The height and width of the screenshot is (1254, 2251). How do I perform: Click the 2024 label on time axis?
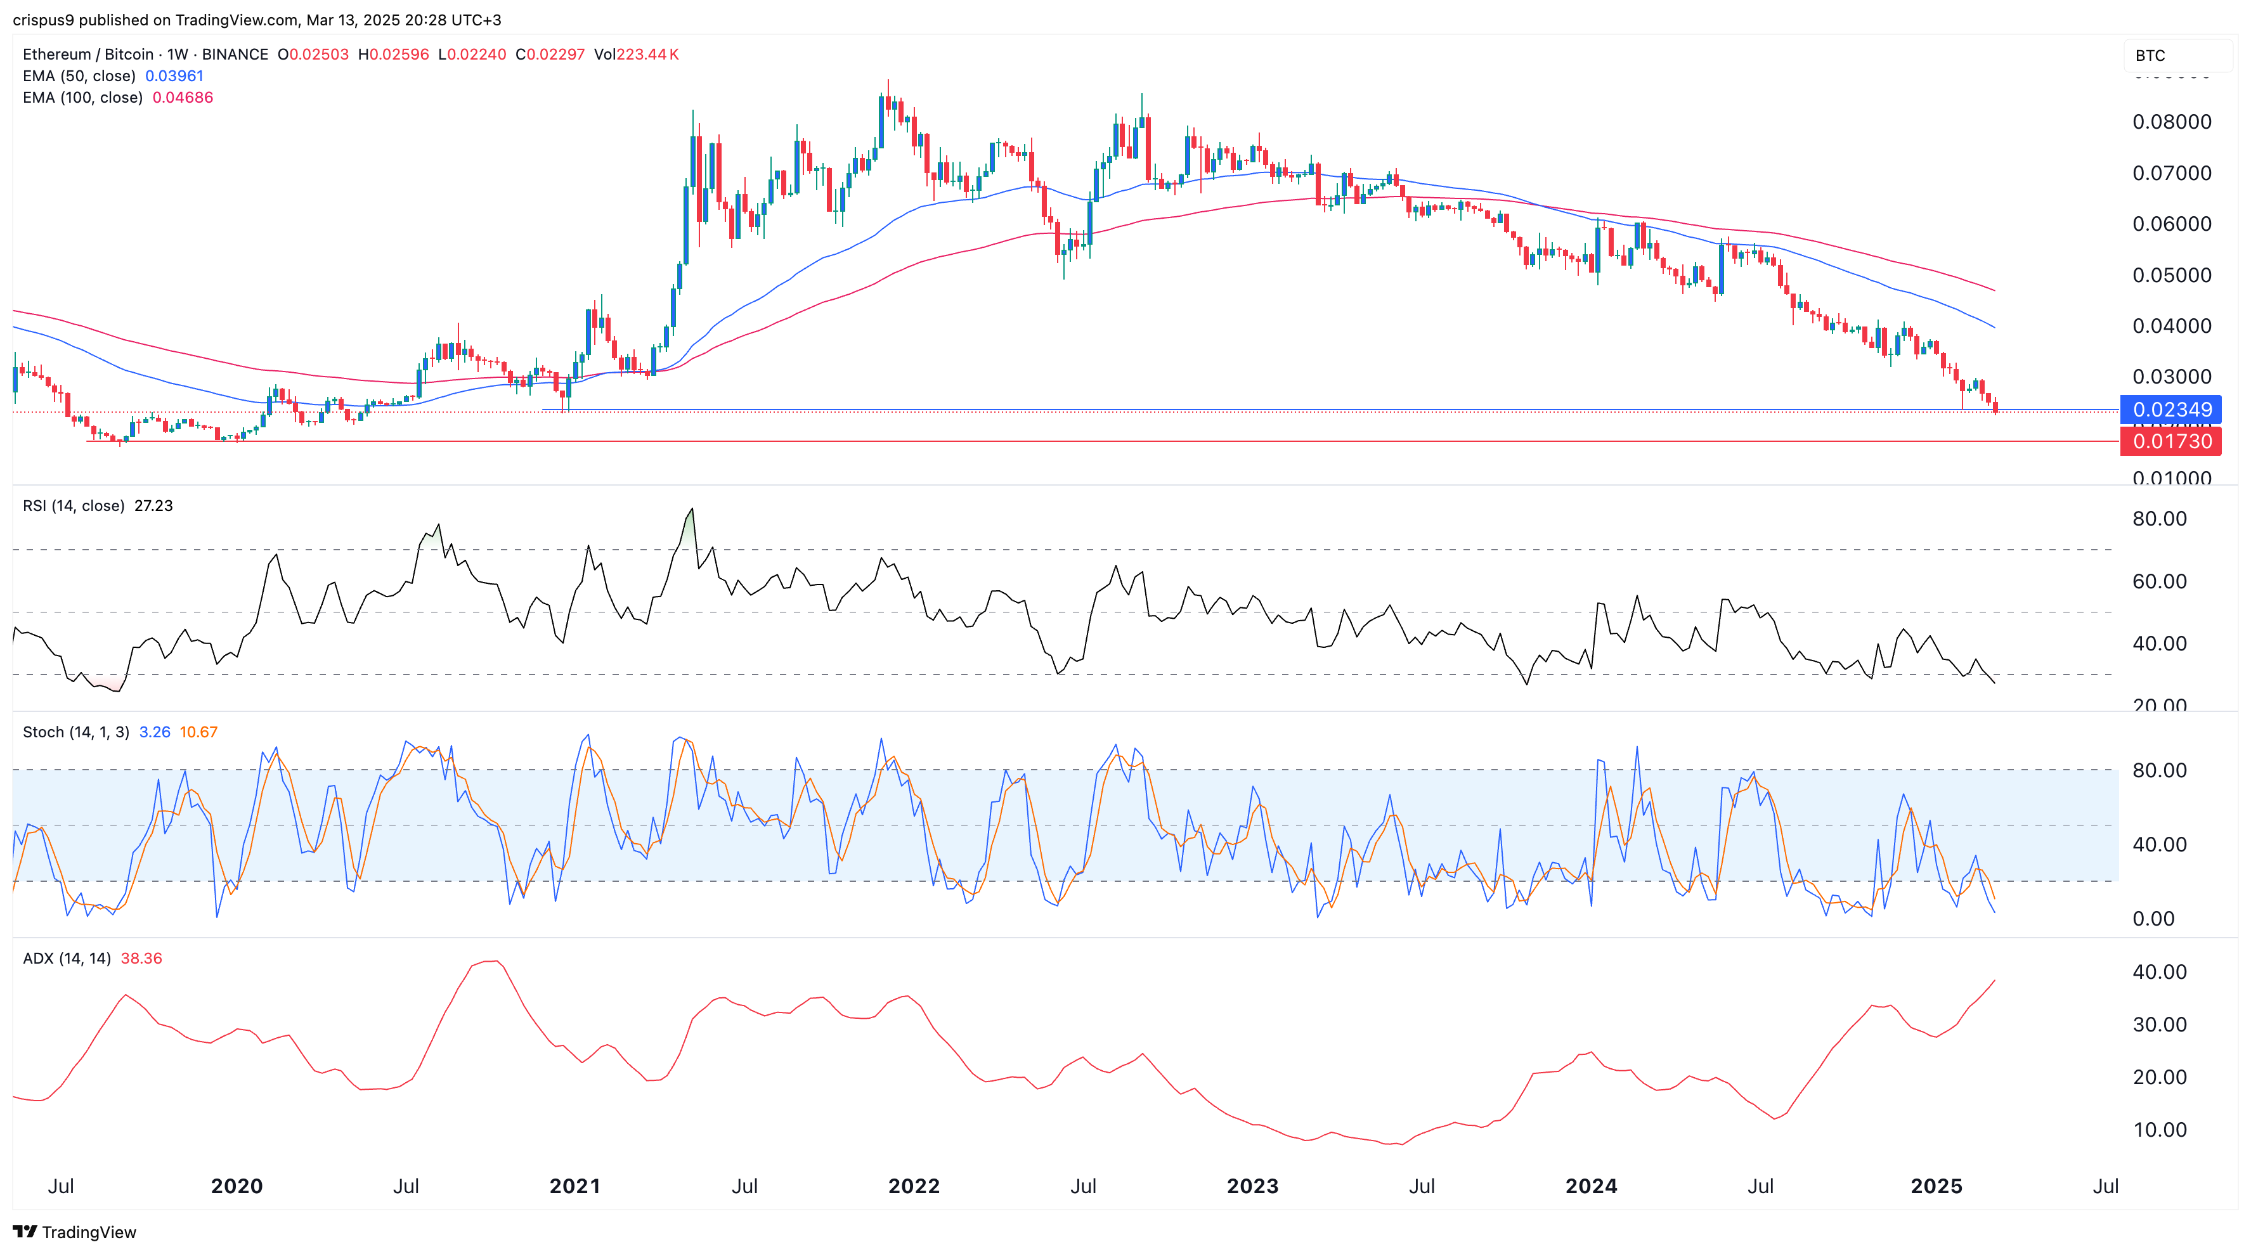[1590, 1186]
